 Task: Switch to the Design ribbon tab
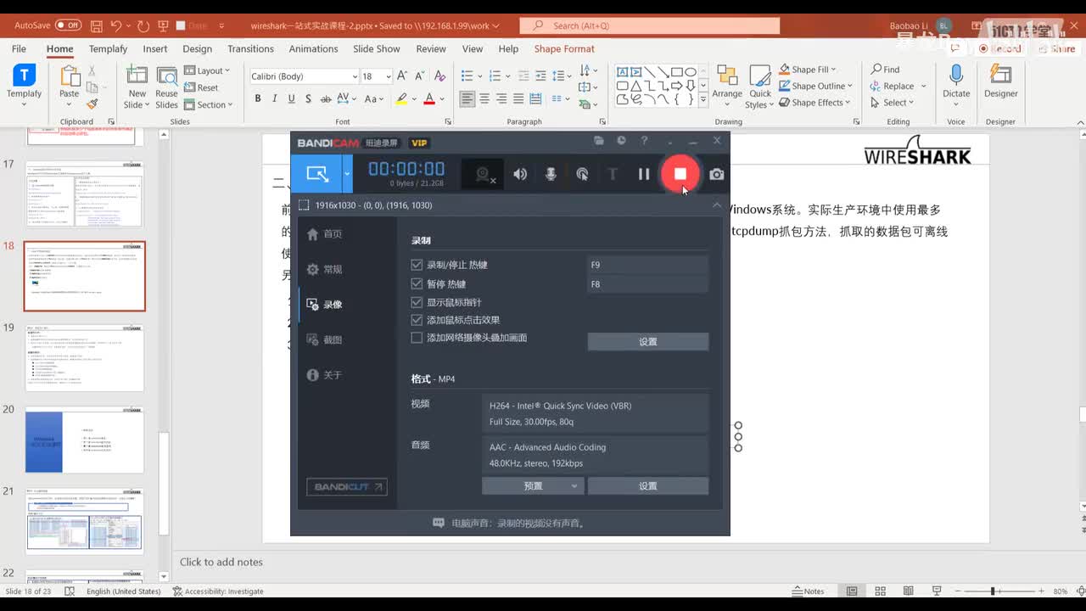[x=197, y=48]
